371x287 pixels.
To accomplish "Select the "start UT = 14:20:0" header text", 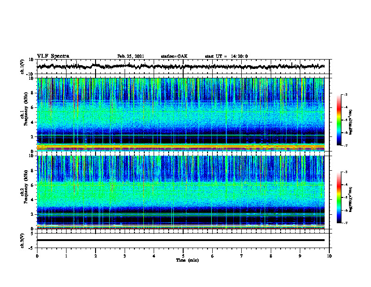I will [226, 56].
